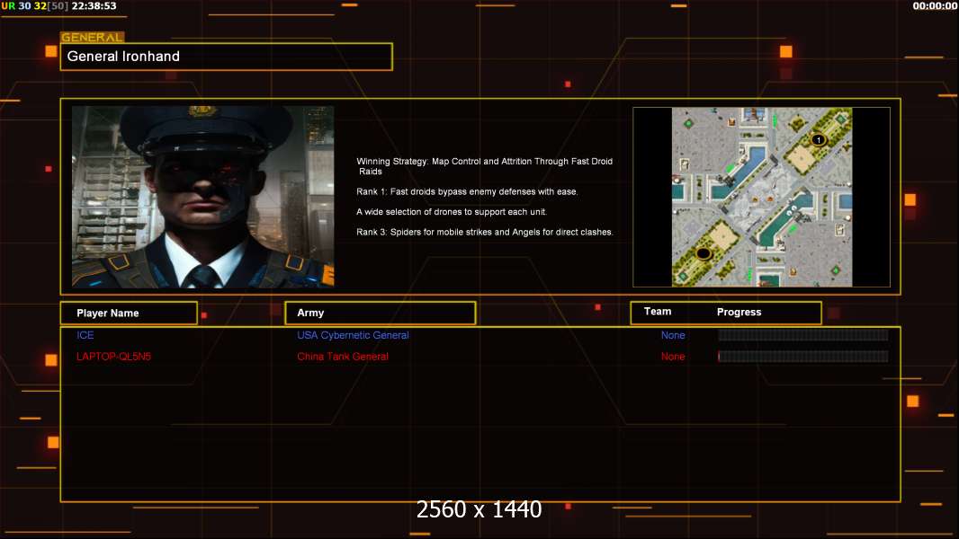Select the General Ironhand name field
This screenshot has width=959, height=539.
227,57
